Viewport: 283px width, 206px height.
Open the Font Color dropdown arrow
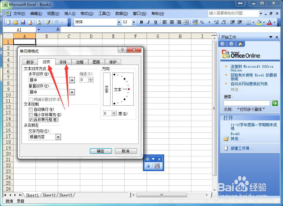tap(275, 22)
